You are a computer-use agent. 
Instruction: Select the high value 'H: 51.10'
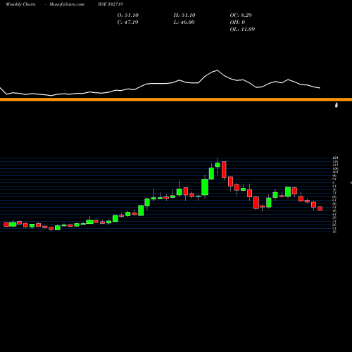[184, 15]
